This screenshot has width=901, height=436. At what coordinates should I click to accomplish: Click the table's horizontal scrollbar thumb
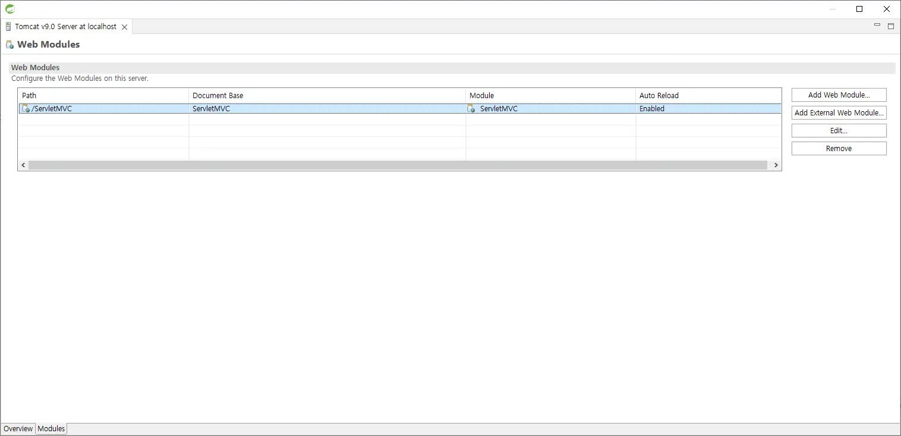coord(398,165)
